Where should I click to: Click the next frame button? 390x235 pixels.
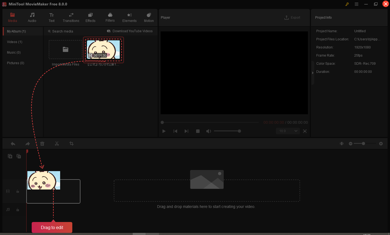click(186, 131)
